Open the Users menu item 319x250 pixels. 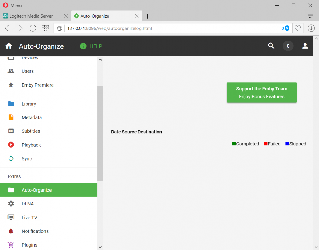coord(49,71)
